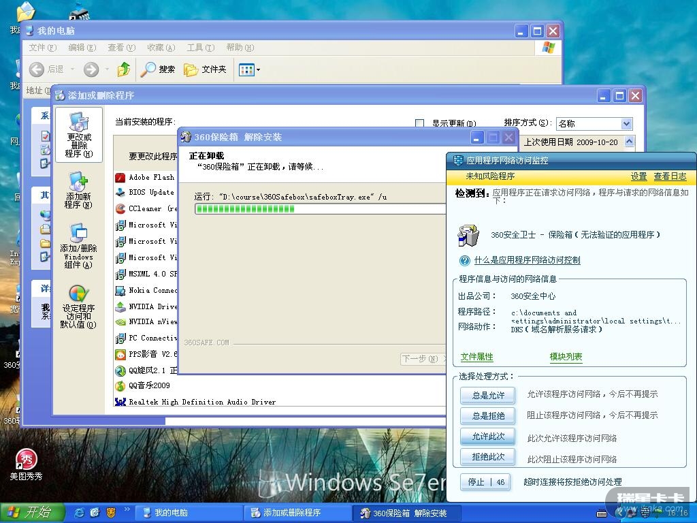Open 设置 link in the network monitor
This screenshot has width=697, height=523.
[x=638, y=176]
